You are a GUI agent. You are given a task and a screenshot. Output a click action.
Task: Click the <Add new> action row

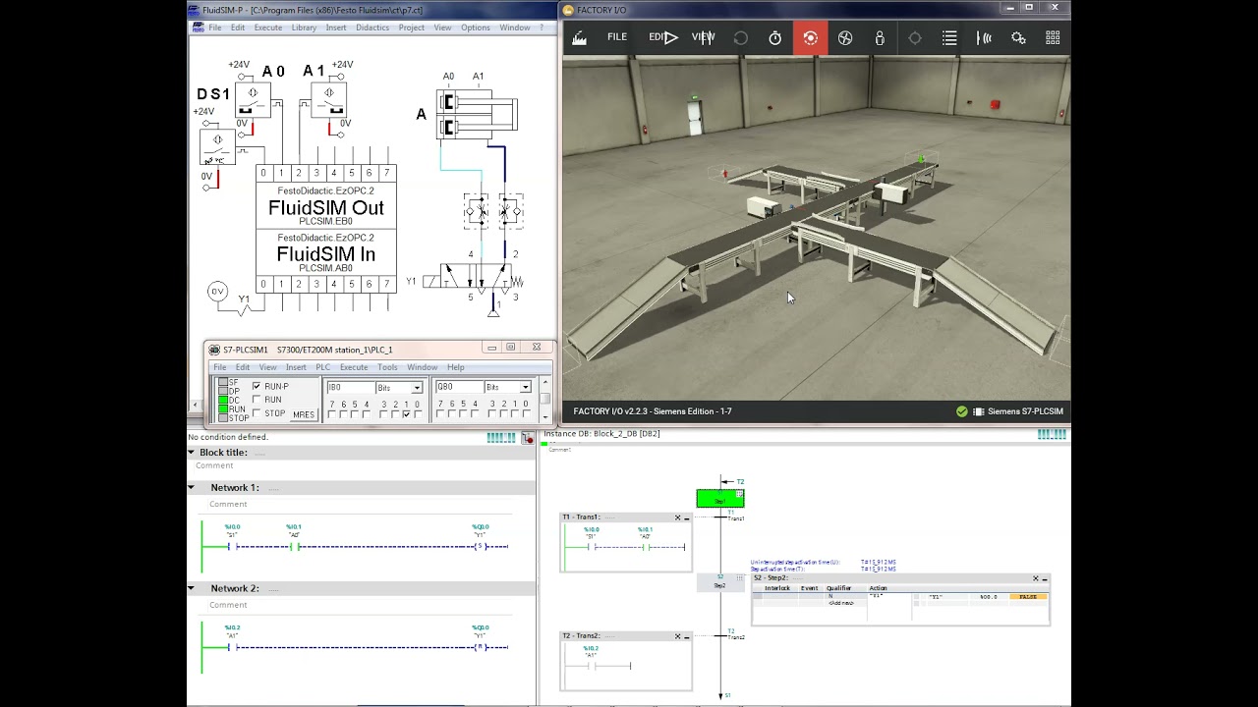[841, 603]
